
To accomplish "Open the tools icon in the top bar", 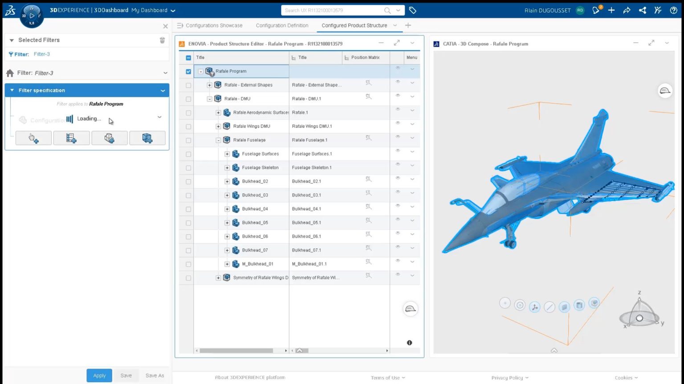I will coord(658,10).
